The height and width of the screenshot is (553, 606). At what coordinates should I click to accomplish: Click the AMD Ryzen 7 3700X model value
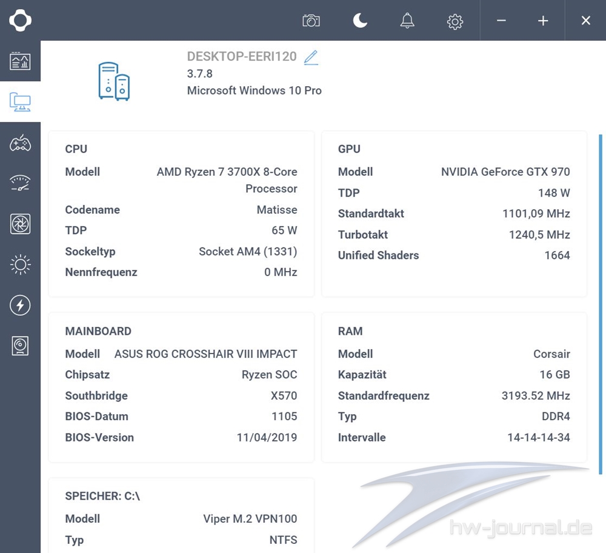(x=227, y=180)
